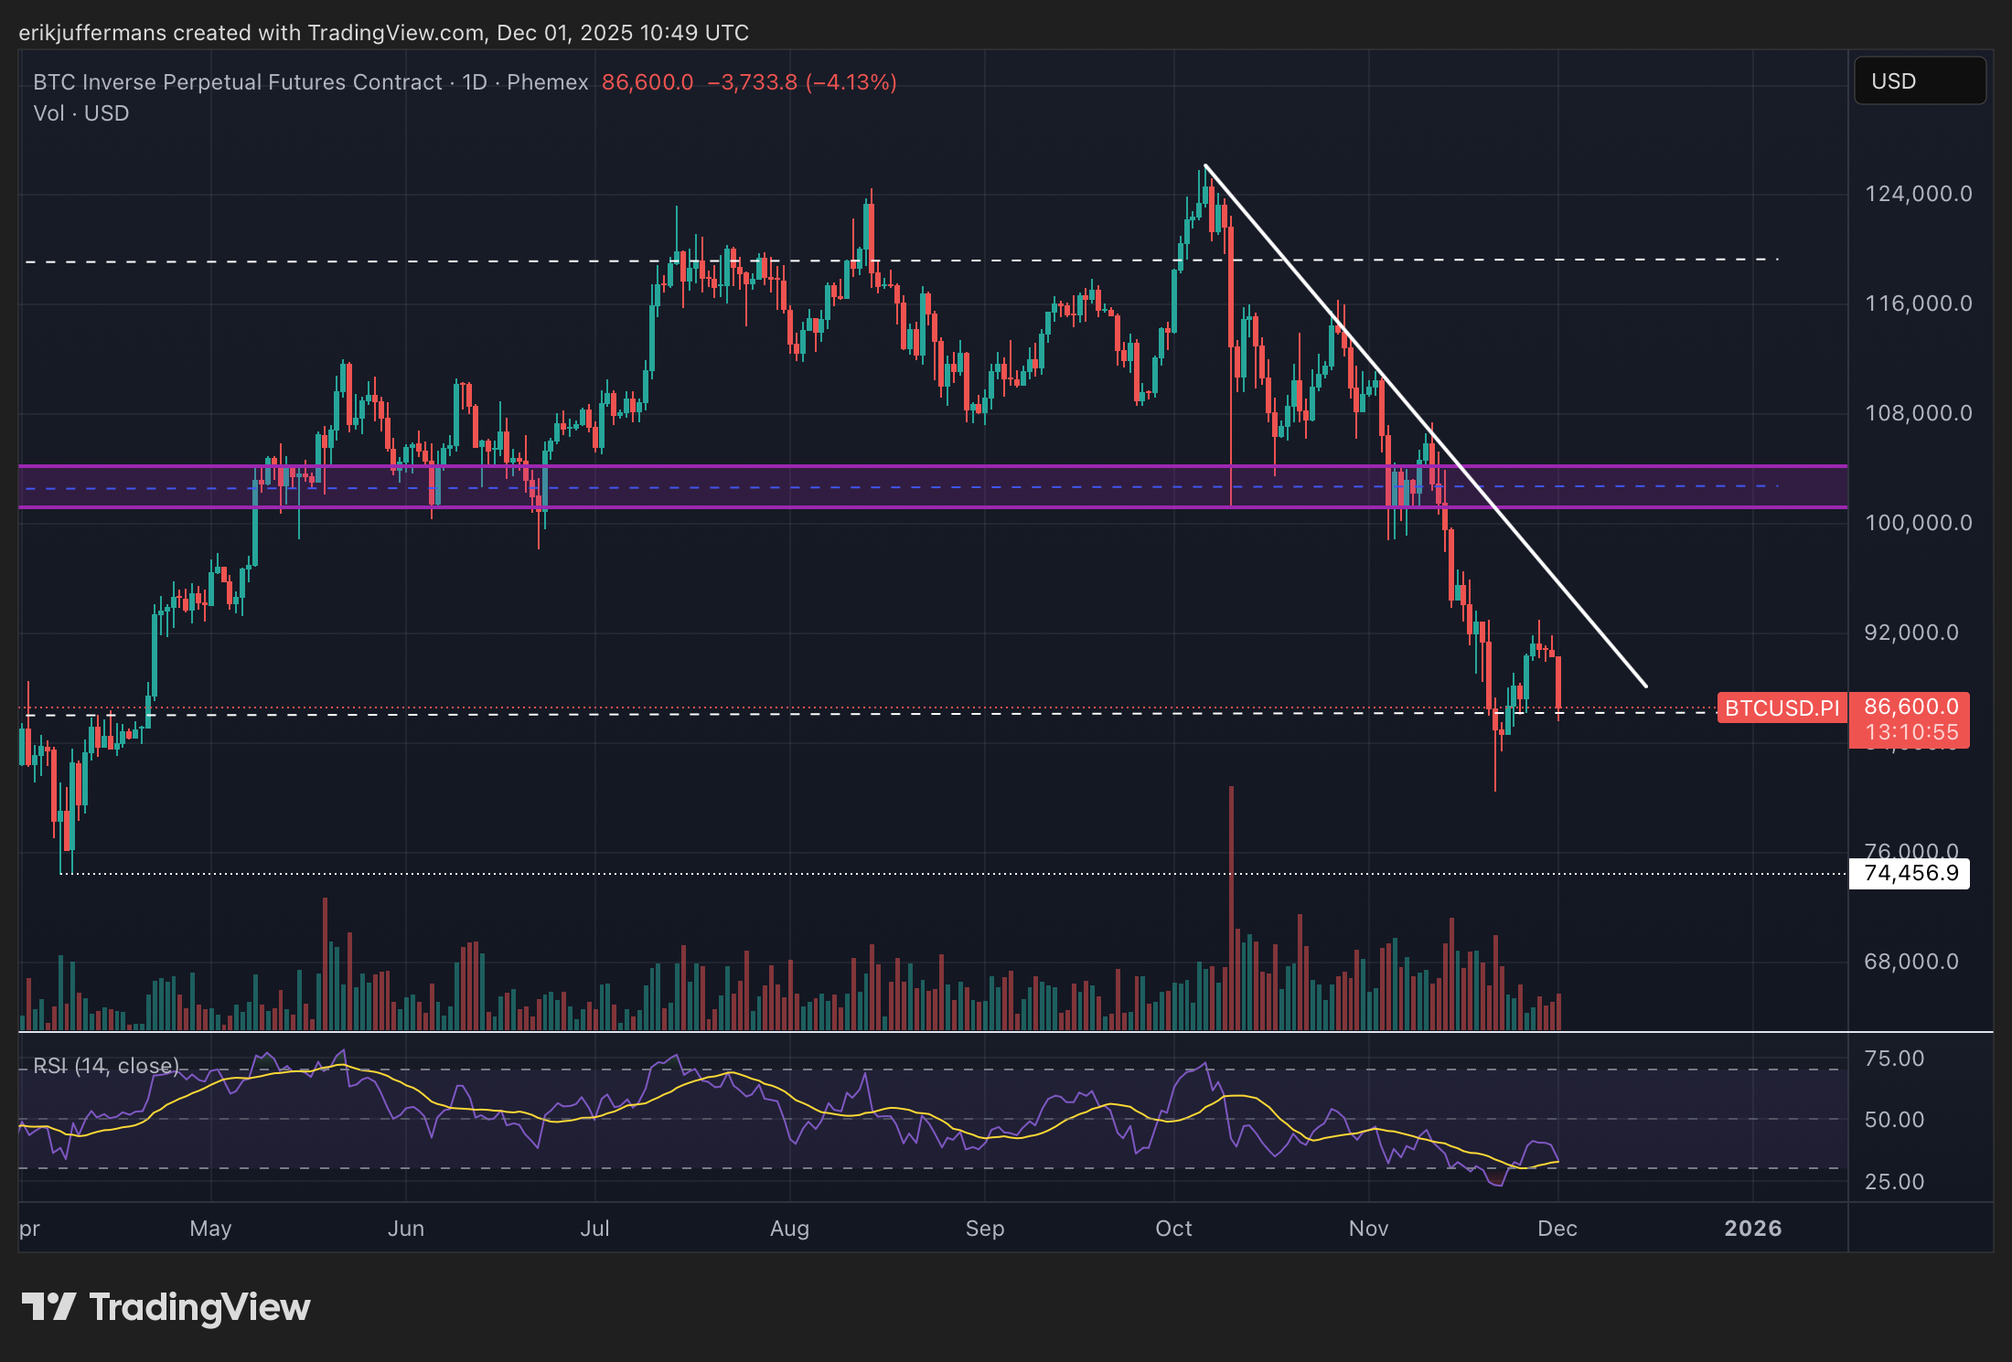The width and height of the screenshot is (2012, 1362).
Task: Click the Jul month marker
Action: click(594, 1229)
